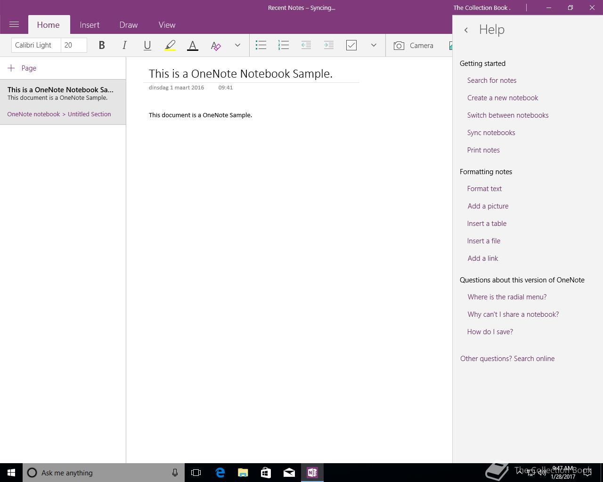Image resolution: width=603 pixels, height=482 pixels.
Task: Click the OneNote taskbar icon
Action: coord(312,473)
